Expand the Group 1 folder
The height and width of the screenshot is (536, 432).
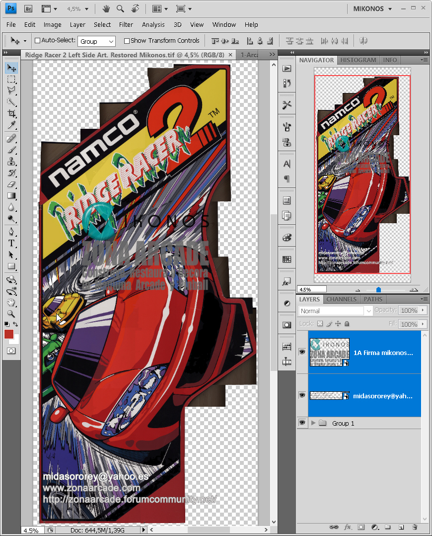313,423
